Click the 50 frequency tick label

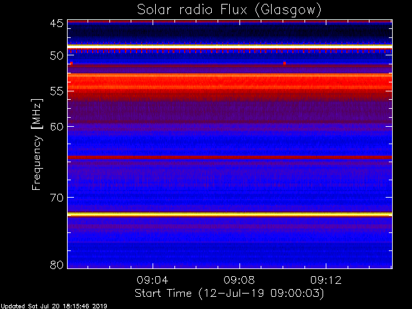pos(57,56)
